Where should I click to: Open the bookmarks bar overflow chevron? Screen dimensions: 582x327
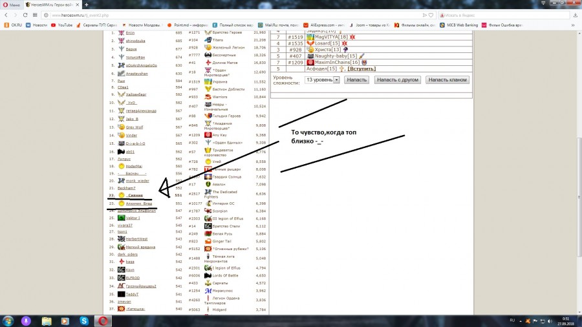(573, 25)
